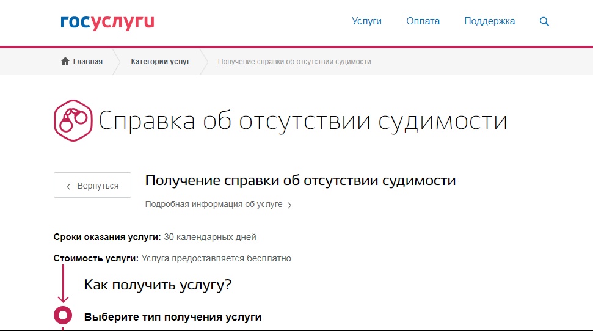Select the circular step marker
This screenshot has height=331, width=593.
(63, 316)
